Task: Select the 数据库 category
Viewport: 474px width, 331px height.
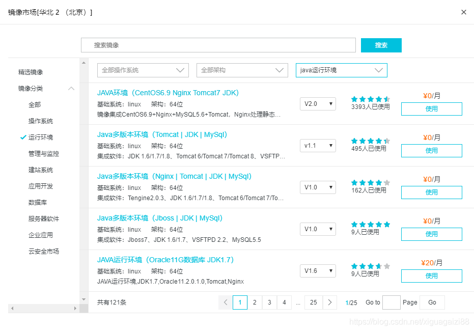Action: coord(37,202)
